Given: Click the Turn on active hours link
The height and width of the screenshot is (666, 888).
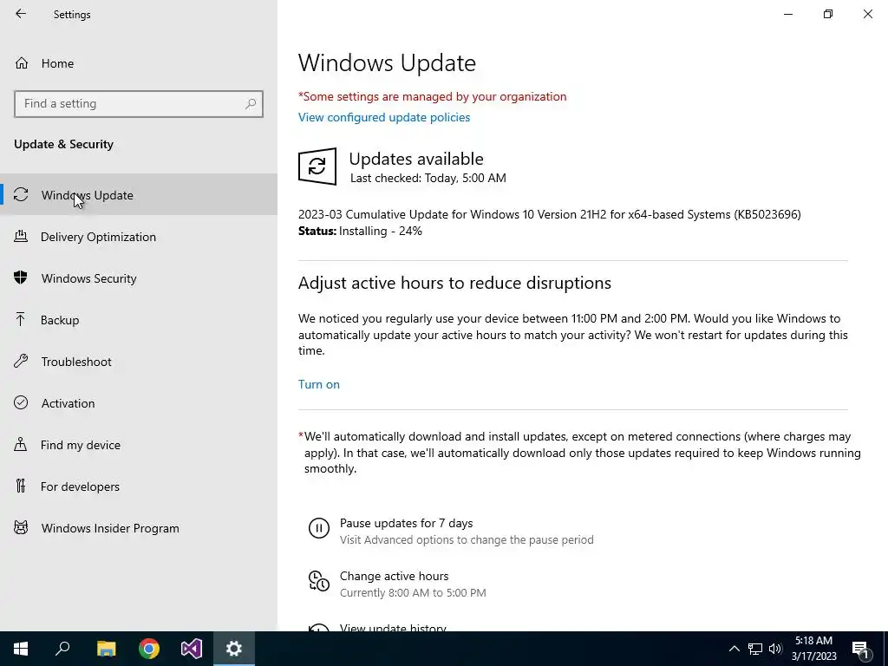Looking at the screenshot, I should click(x=319, y=384).
